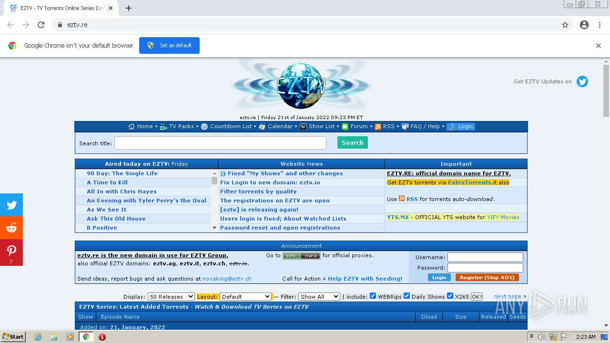
Task: Click the Login menu button in the nav bar
Action: [461, 126]
